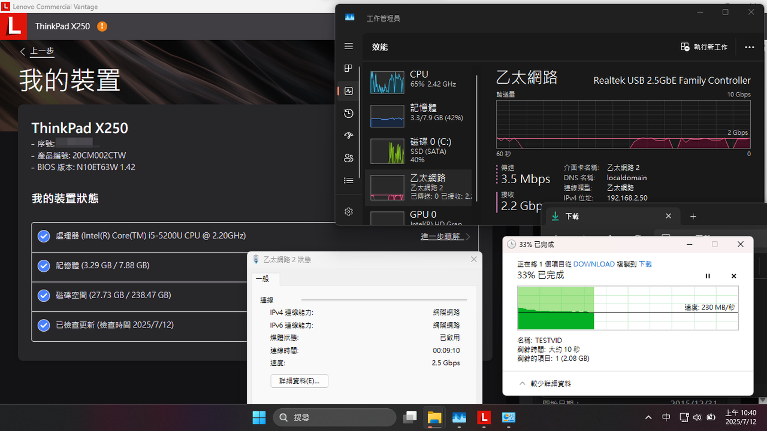Select the 乙太網路 performance card
The image size is (767, 431).
point(419,187)
